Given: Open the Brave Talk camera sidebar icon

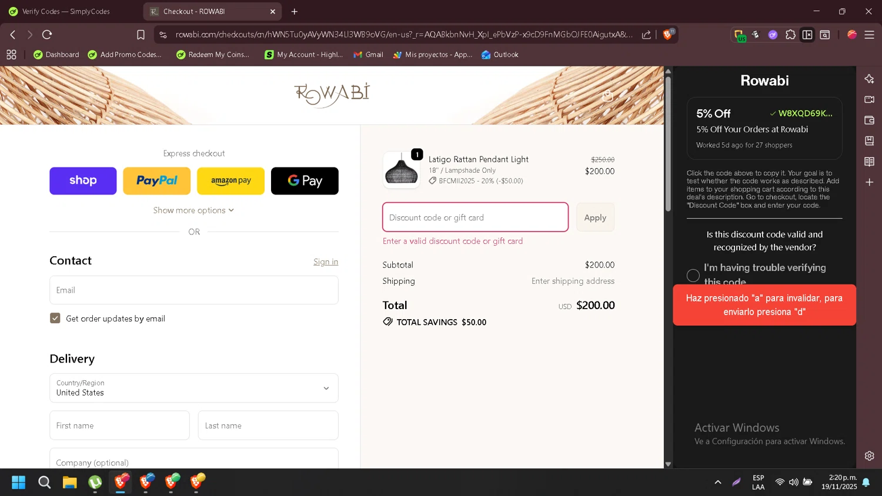Looking at the screenshot, I should [x=869, y=99].
